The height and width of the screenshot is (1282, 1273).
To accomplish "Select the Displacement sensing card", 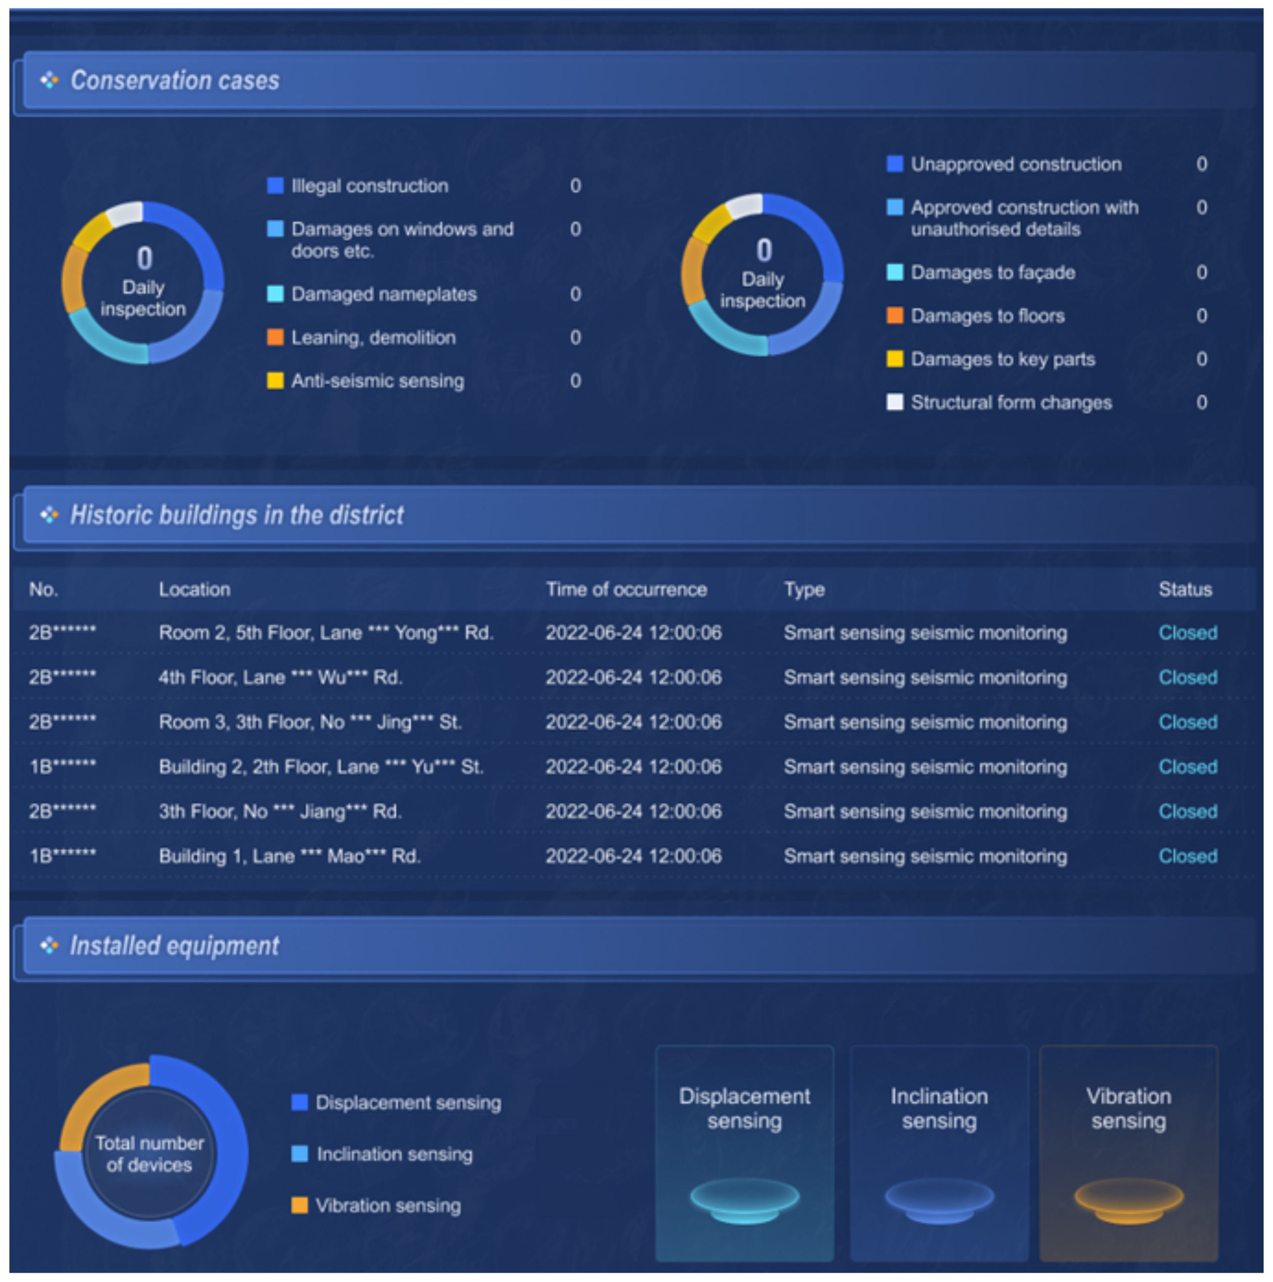I will [744, 1153].
